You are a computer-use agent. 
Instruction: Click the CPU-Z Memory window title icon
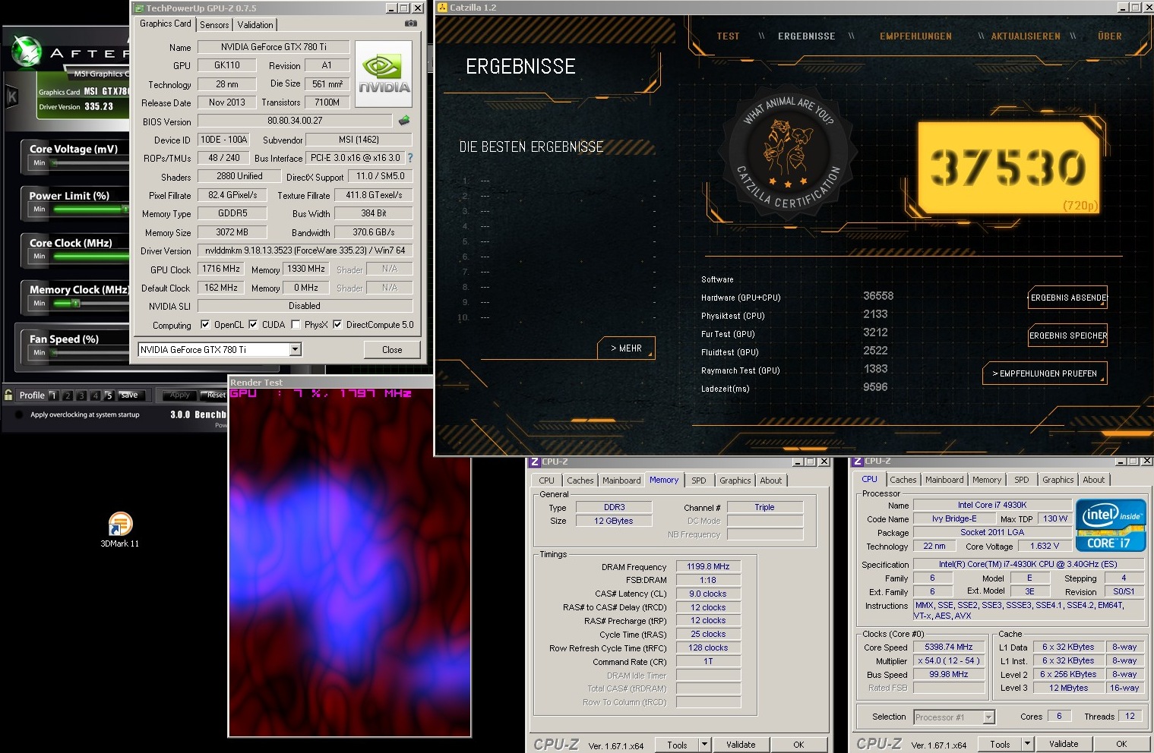pyautogui.click(x=535, y=462)
